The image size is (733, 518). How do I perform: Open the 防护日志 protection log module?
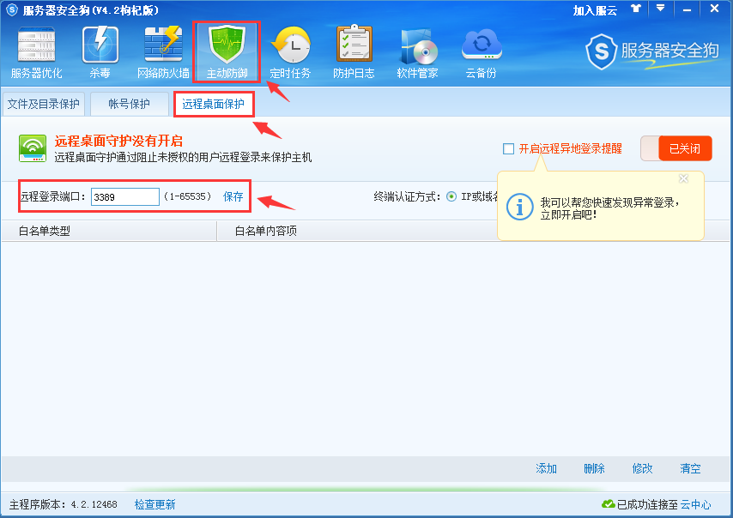click(x=354, y=52)
